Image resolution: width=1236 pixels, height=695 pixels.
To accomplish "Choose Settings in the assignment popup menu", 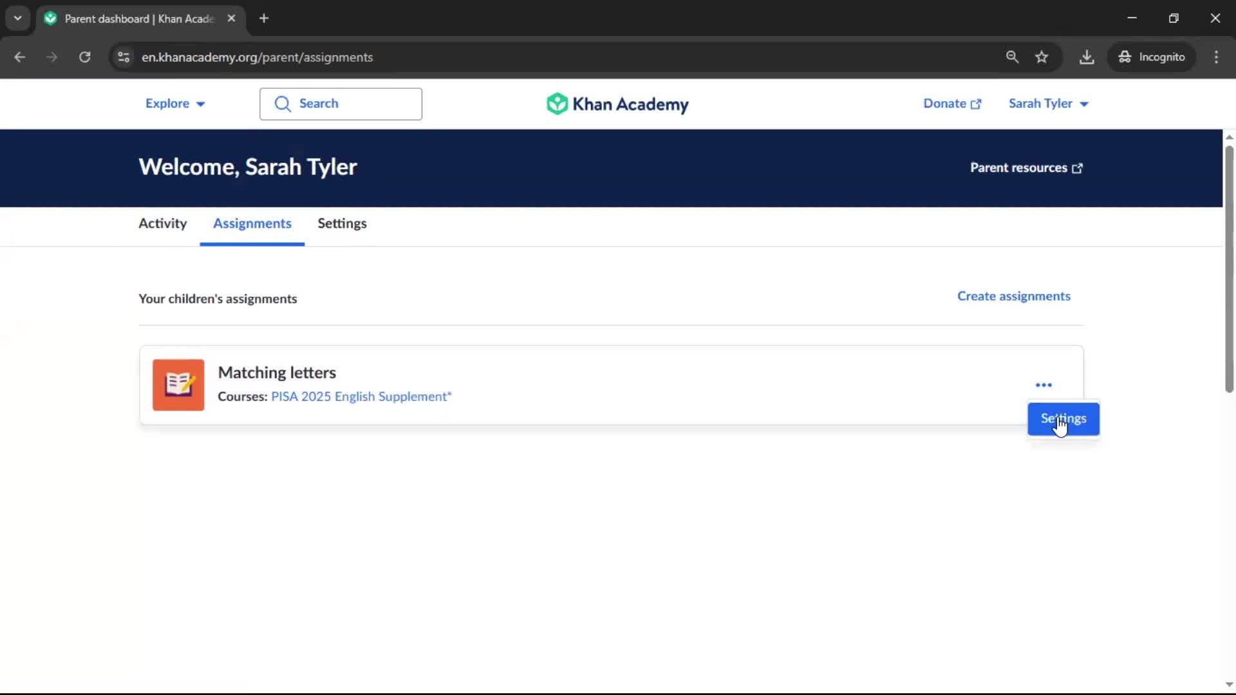I will (x=1063, y=419).
